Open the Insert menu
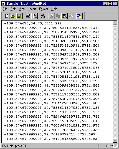Image resolution: width=119 pixels, height=149 pixels. click(32, 9)
